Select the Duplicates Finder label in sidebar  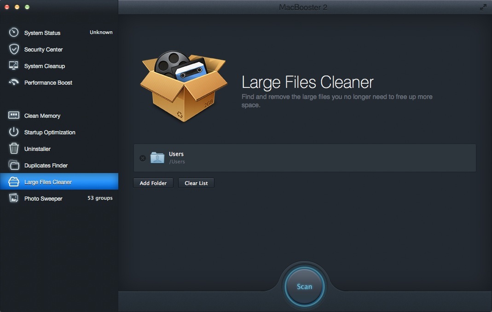pyautogui.click(x=46, y=166)
